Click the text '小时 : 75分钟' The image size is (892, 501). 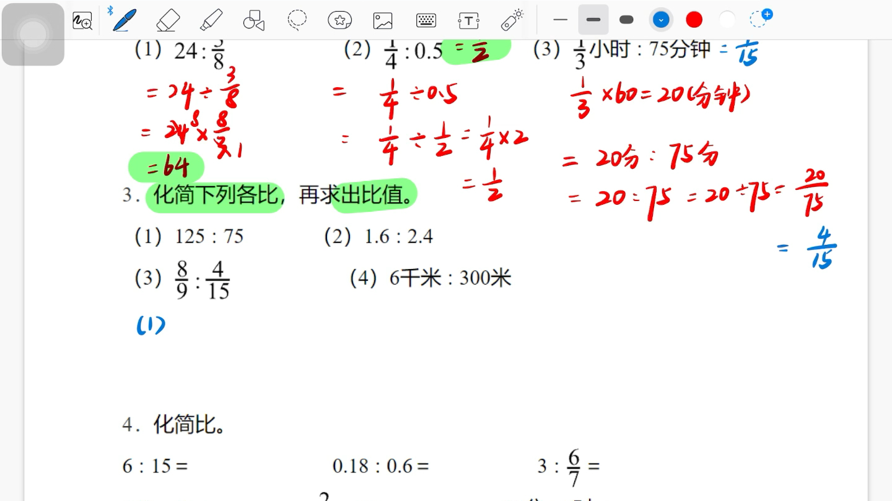649,49
